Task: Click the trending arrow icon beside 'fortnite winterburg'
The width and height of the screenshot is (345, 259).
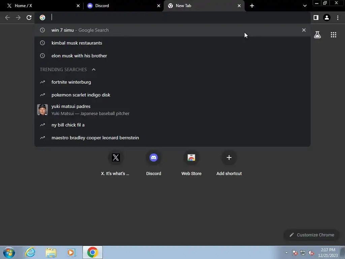Action: (42, 82)
